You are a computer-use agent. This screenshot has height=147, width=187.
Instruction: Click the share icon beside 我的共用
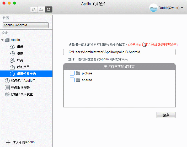tap(12, 67)
